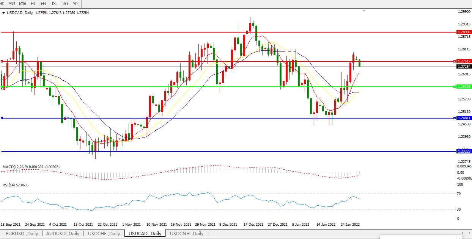This screenshot has width=472, height=239.
Task: Go to the USDCNH-,Daily tab
Action: click(x=187, y=234)
